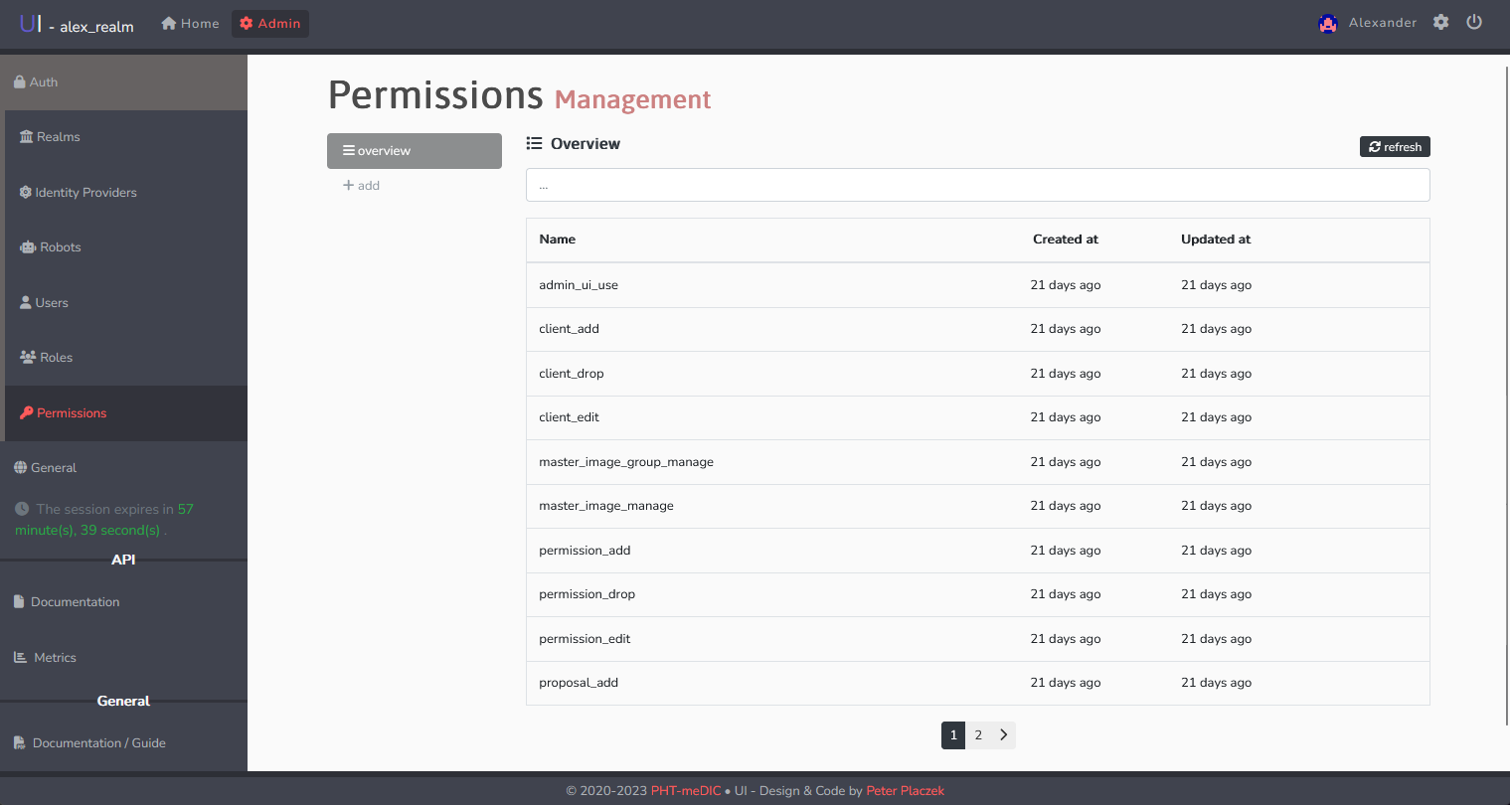The height and width of the screenshot is (805, 1510).
Task: Select Identity Providers in the sidebar
Action: point(85,192)
